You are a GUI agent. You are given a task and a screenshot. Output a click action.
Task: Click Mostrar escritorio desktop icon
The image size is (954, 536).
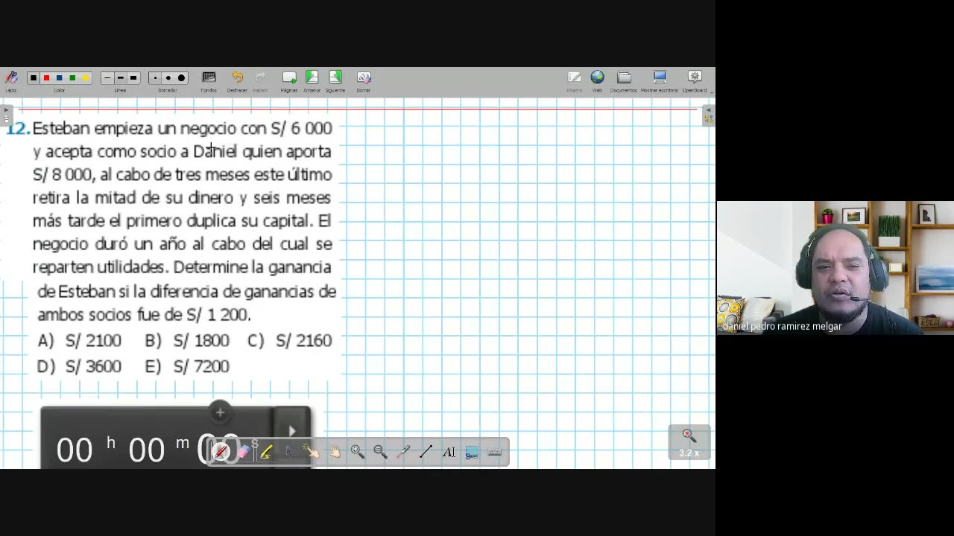coord(660,77)
